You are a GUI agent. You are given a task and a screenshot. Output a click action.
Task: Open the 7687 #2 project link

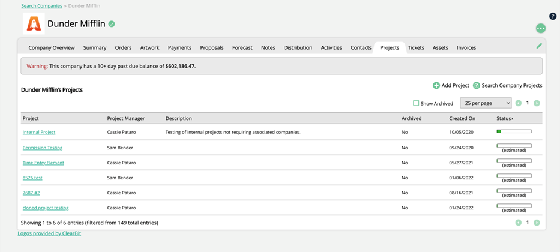pyautogui.click(x=31, y=193)
